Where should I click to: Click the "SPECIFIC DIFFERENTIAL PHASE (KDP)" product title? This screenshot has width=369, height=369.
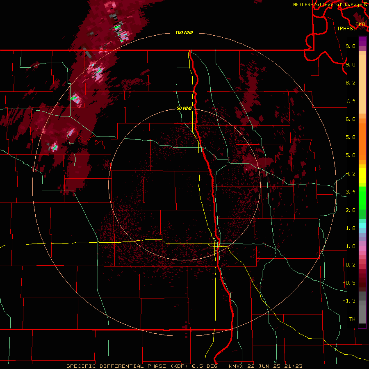128,366
